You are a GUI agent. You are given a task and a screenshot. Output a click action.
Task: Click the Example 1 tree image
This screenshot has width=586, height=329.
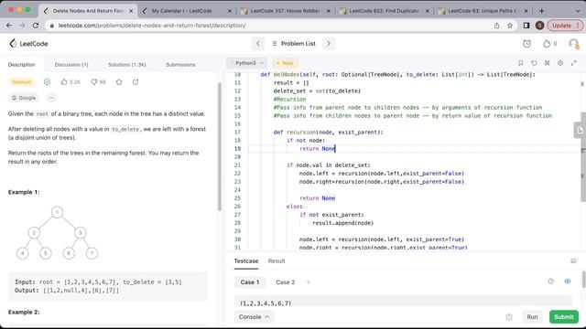57,232
